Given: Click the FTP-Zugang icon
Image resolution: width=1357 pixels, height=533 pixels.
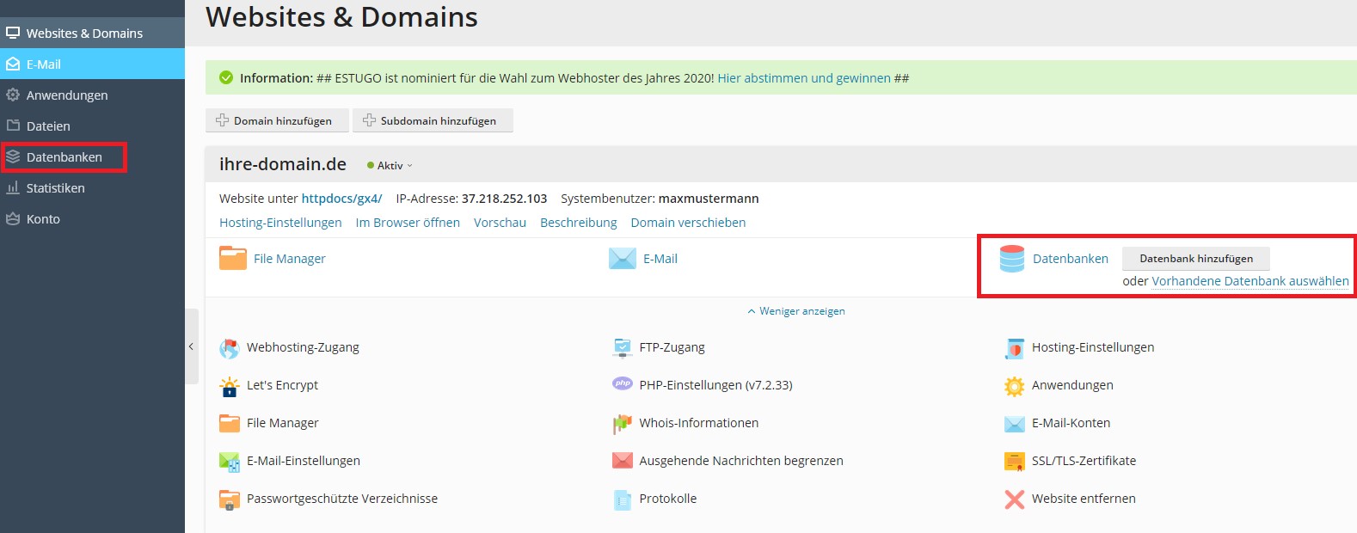Looking at the screenshot, I should [x=622, y=348].
